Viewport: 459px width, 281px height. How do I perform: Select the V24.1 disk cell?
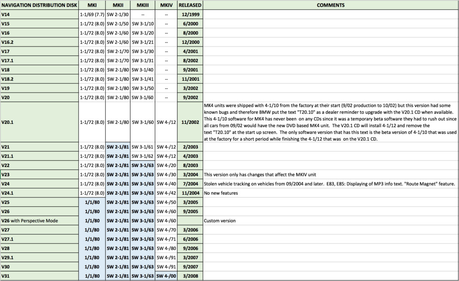[39, 193]
